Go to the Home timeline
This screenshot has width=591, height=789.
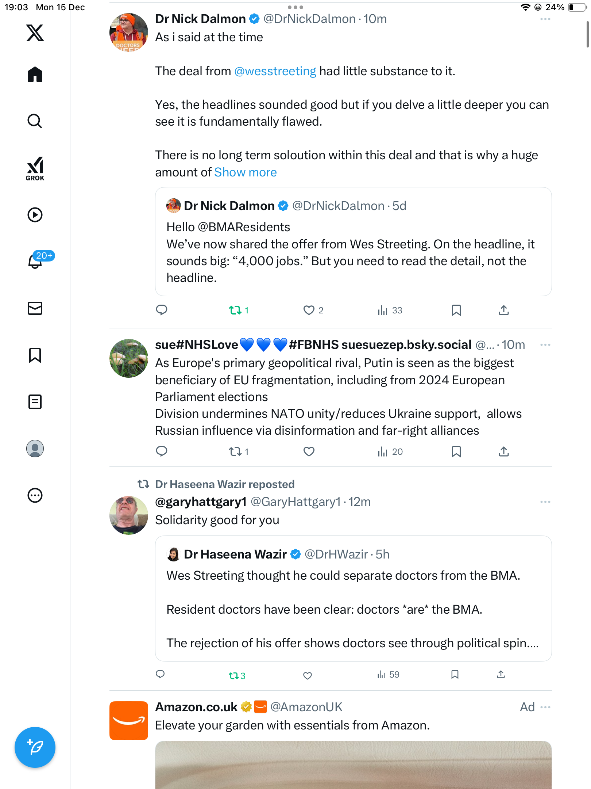pyautogui.click(x=35, y=75)
